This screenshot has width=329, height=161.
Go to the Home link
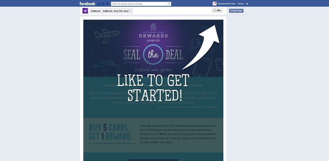click(x=241, y=4)
